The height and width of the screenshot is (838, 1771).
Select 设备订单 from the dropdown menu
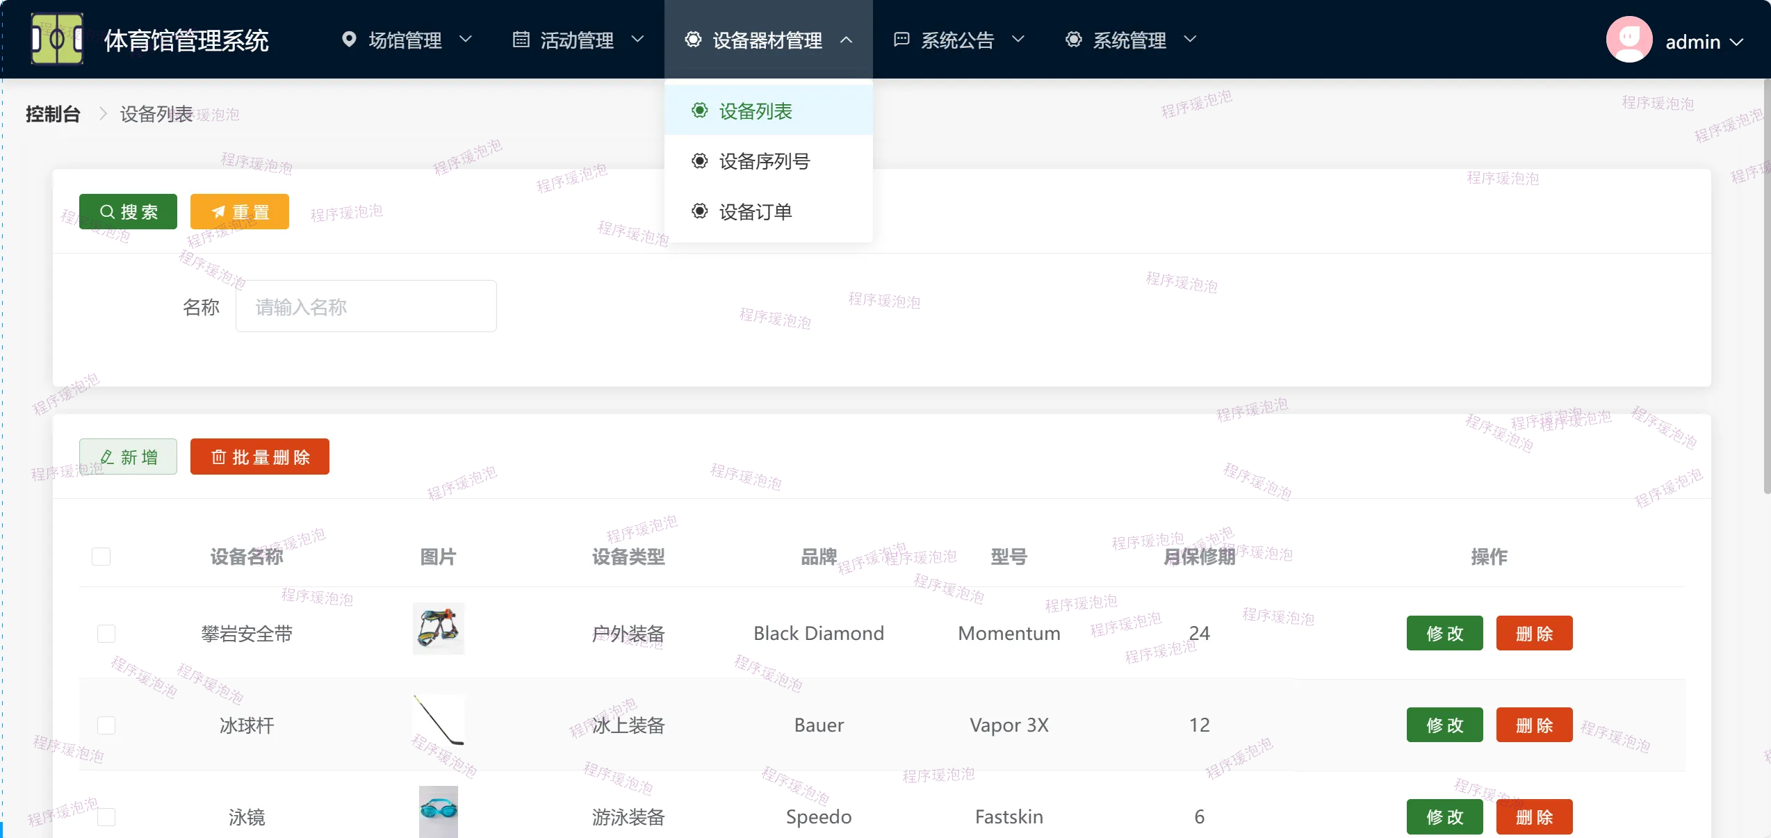click(x=755, y=212)
